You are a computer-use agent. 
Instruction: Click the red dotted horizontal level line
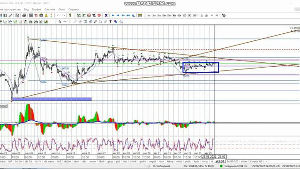[x=206, y=50]
